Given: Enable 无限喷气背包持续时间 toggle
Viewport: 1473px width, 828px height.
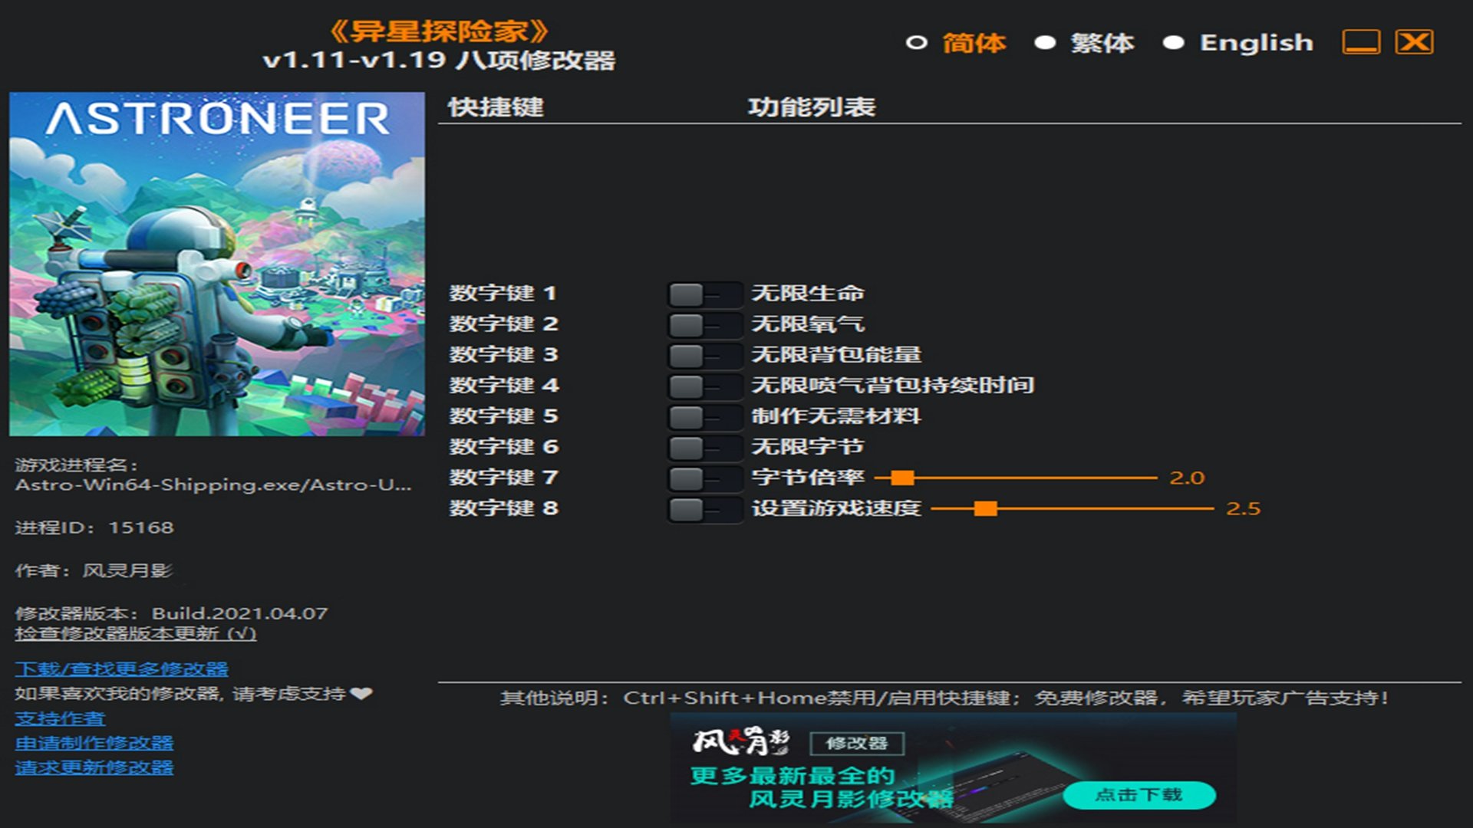Looking at the screenshot, I should click(x=704, y=386).
